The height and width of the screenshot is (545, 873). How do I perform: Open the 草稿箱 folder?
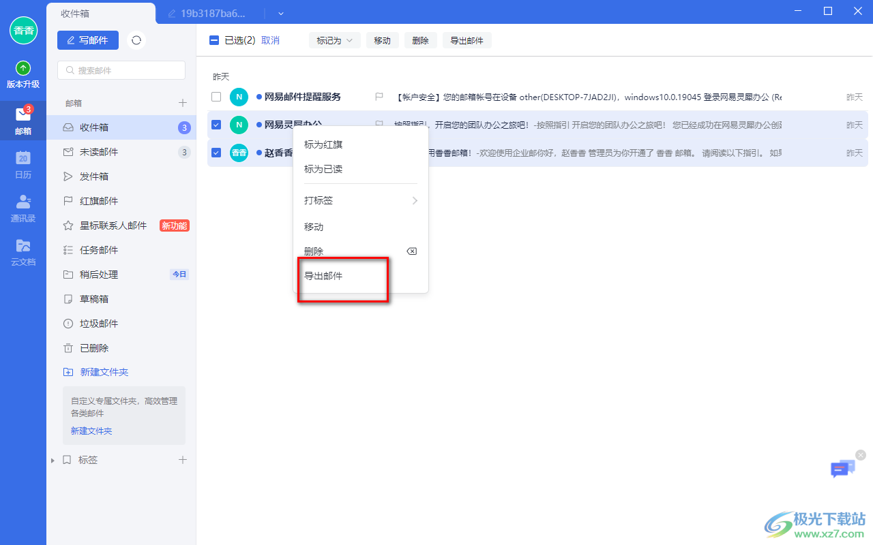click(x=121, y=299)
